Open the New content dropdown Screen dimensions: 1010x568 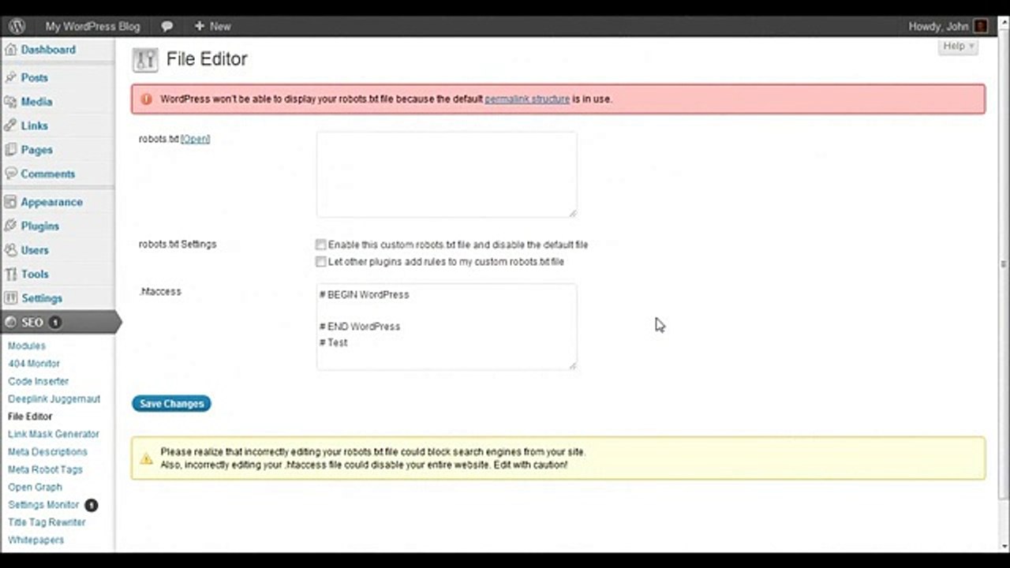pos(212,26)
